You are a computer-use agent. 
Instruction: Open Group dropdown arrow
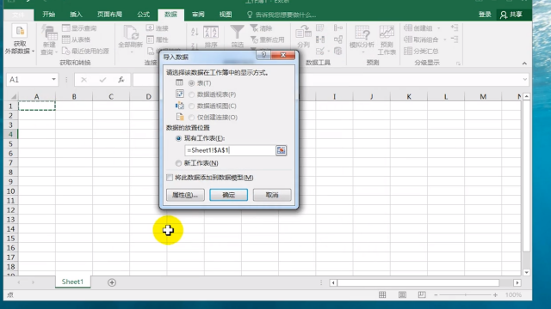pyautogui.click(x=438, y=28)
